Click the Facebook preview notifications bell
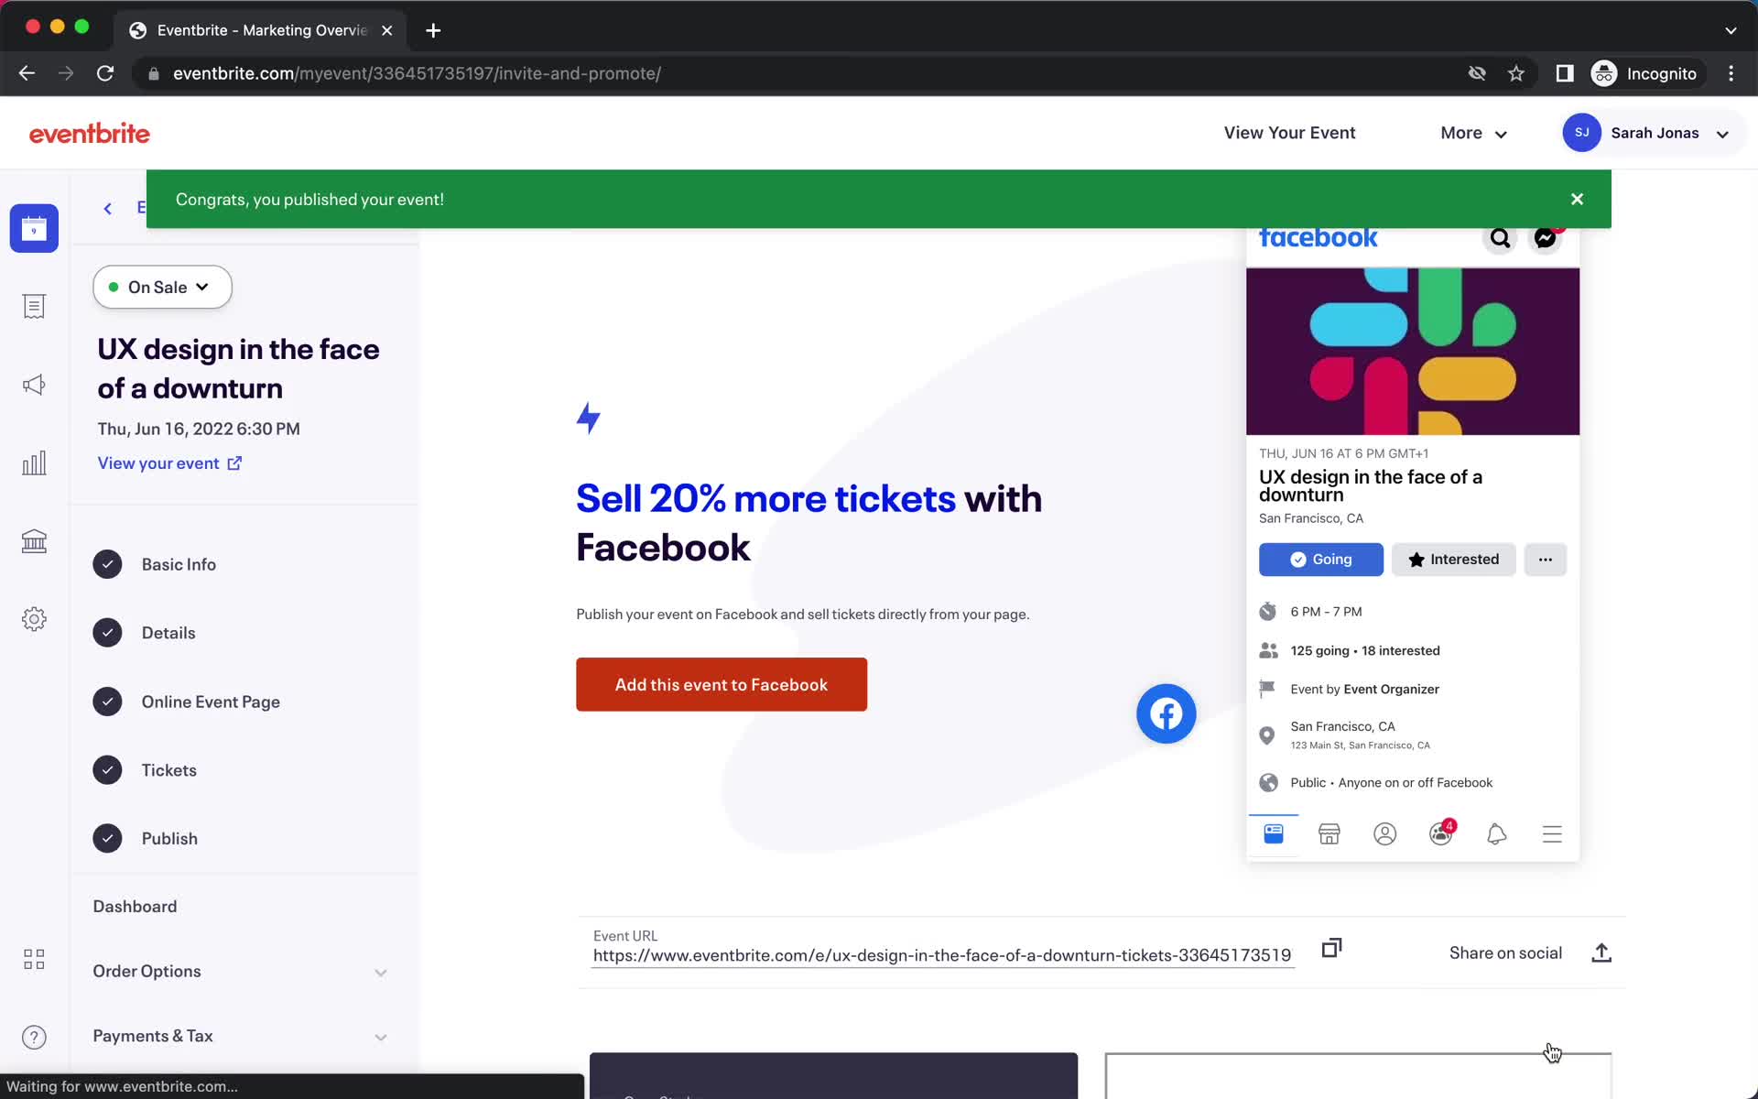The image size is (1758, 1099). tap(1496, 834)
